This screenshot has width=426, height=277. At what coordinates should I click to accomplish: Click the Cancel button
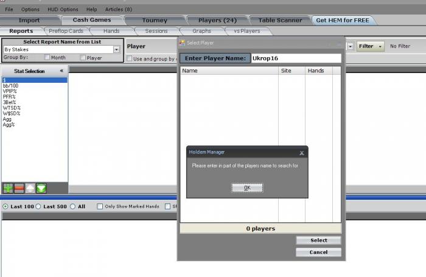[x=318, y=252]
